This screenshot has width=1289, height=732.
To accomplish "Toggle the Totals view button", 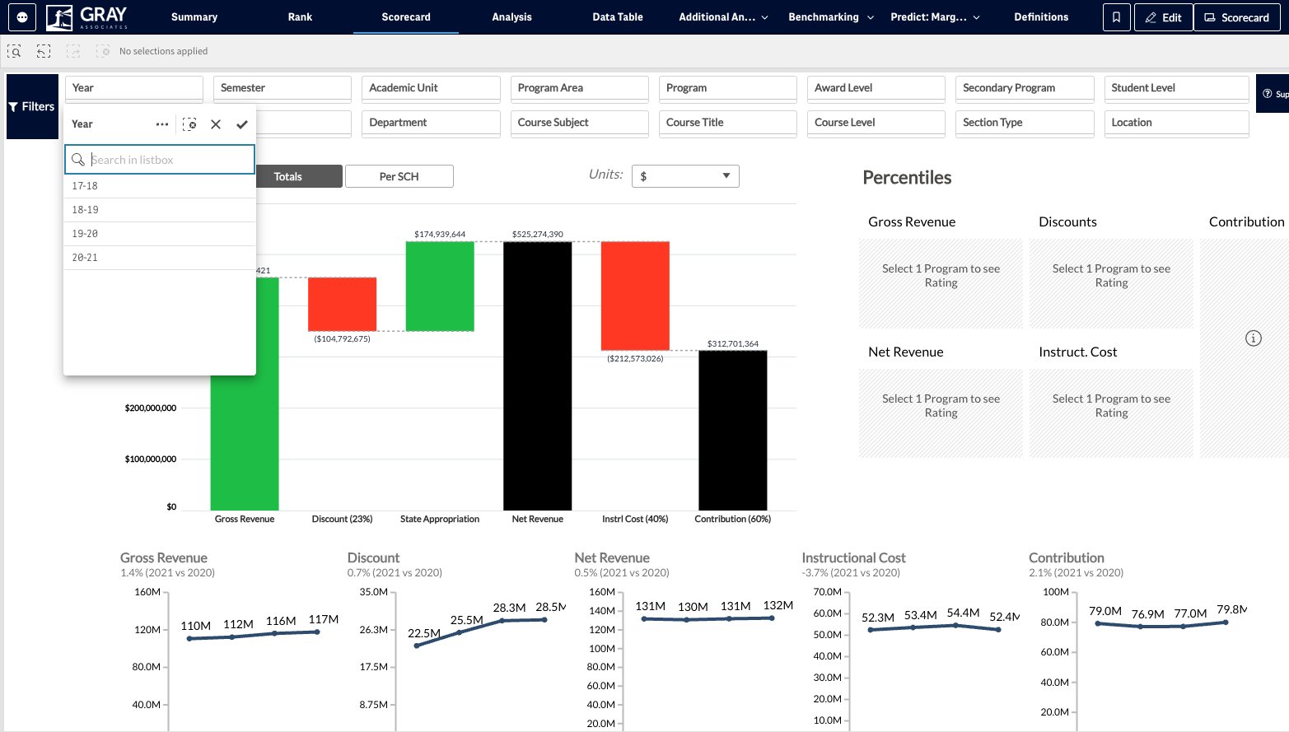I will 288,176.
